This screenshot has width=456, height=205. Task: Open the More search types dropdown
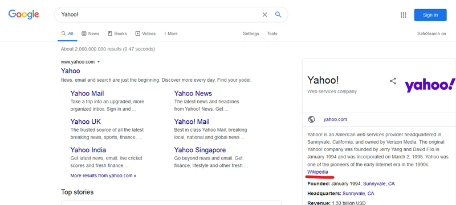point(170,34)
